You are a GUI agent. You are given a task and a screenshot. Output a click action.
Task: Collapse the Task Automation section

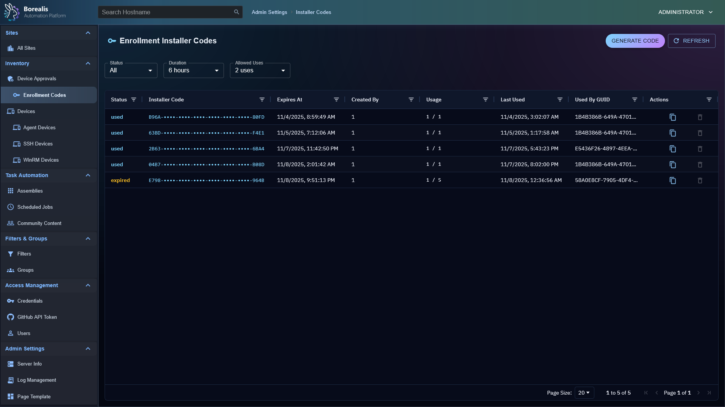pos(88,175)
